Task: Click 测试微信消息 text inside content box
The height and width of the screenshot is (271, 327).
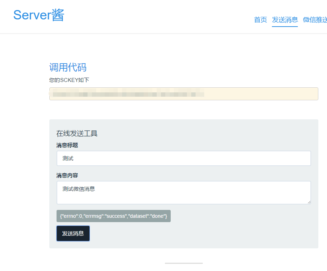Action: [x=79, y=189]
